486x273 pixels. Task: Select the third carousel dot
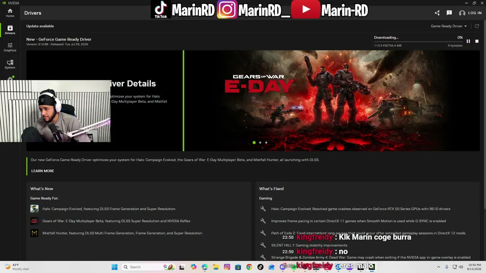click(266, 143)
